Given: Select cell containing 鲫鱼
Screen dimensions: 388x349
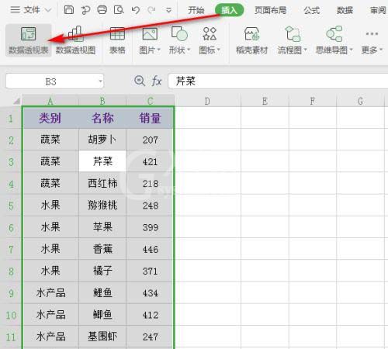Looking at the screenshot, I should 102,315.
